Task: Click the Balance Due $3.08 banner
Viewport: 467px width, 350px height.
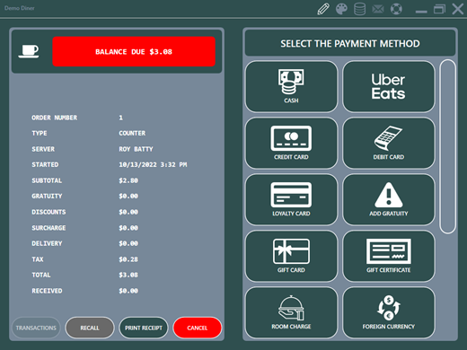Action: click(134, 51)
